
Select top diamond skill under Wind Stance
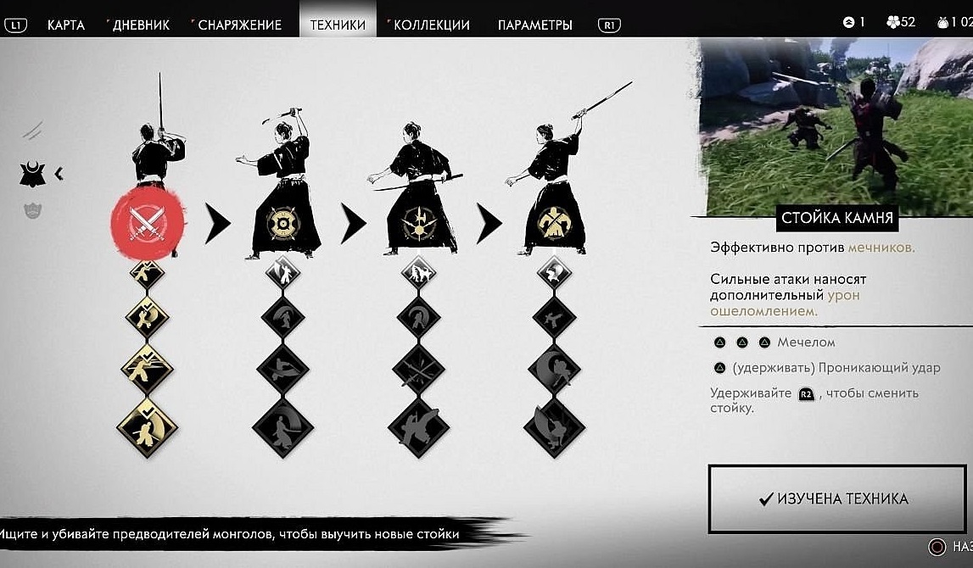coord(419,272)
